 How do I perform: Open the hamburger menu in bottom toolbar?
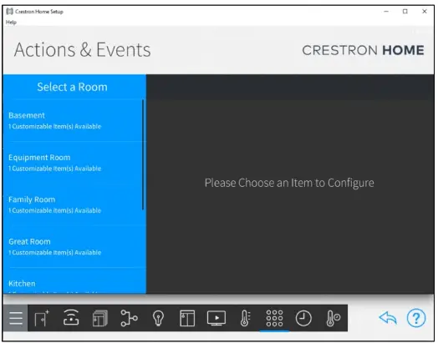point(15,318)
